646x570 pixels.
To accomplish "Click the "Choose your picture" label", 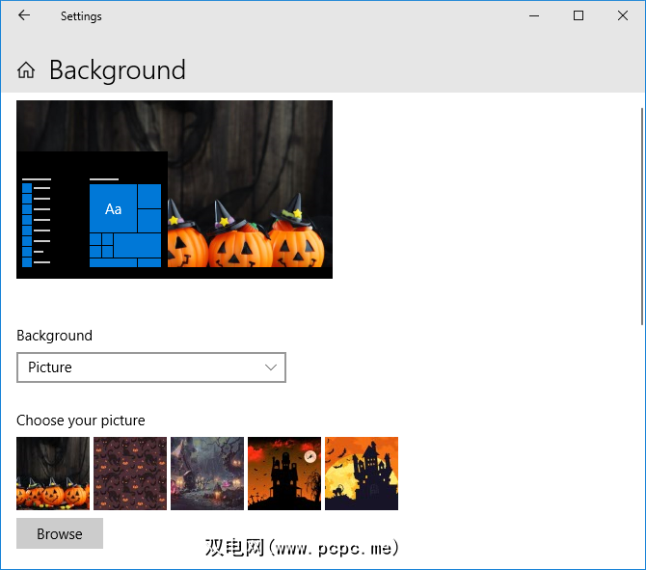I will [x=81, y=421].
